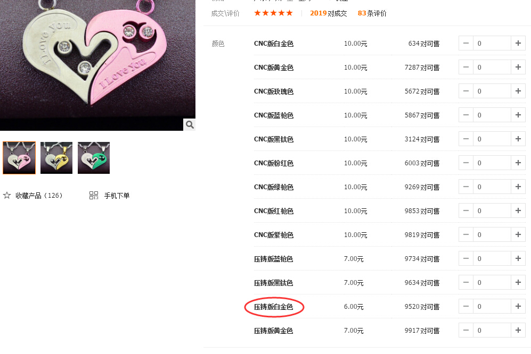Increase quantity for 压铸版黄金色
This screenshot has height=354, width=531.
518,330
